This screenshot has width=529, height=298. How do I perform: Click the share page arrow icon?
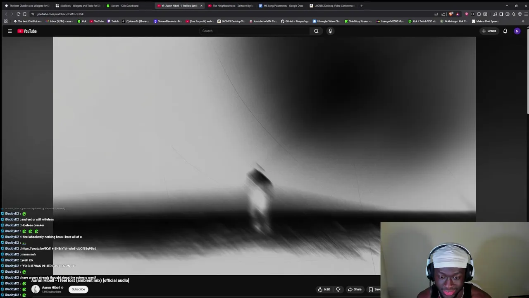click(443, 14)
